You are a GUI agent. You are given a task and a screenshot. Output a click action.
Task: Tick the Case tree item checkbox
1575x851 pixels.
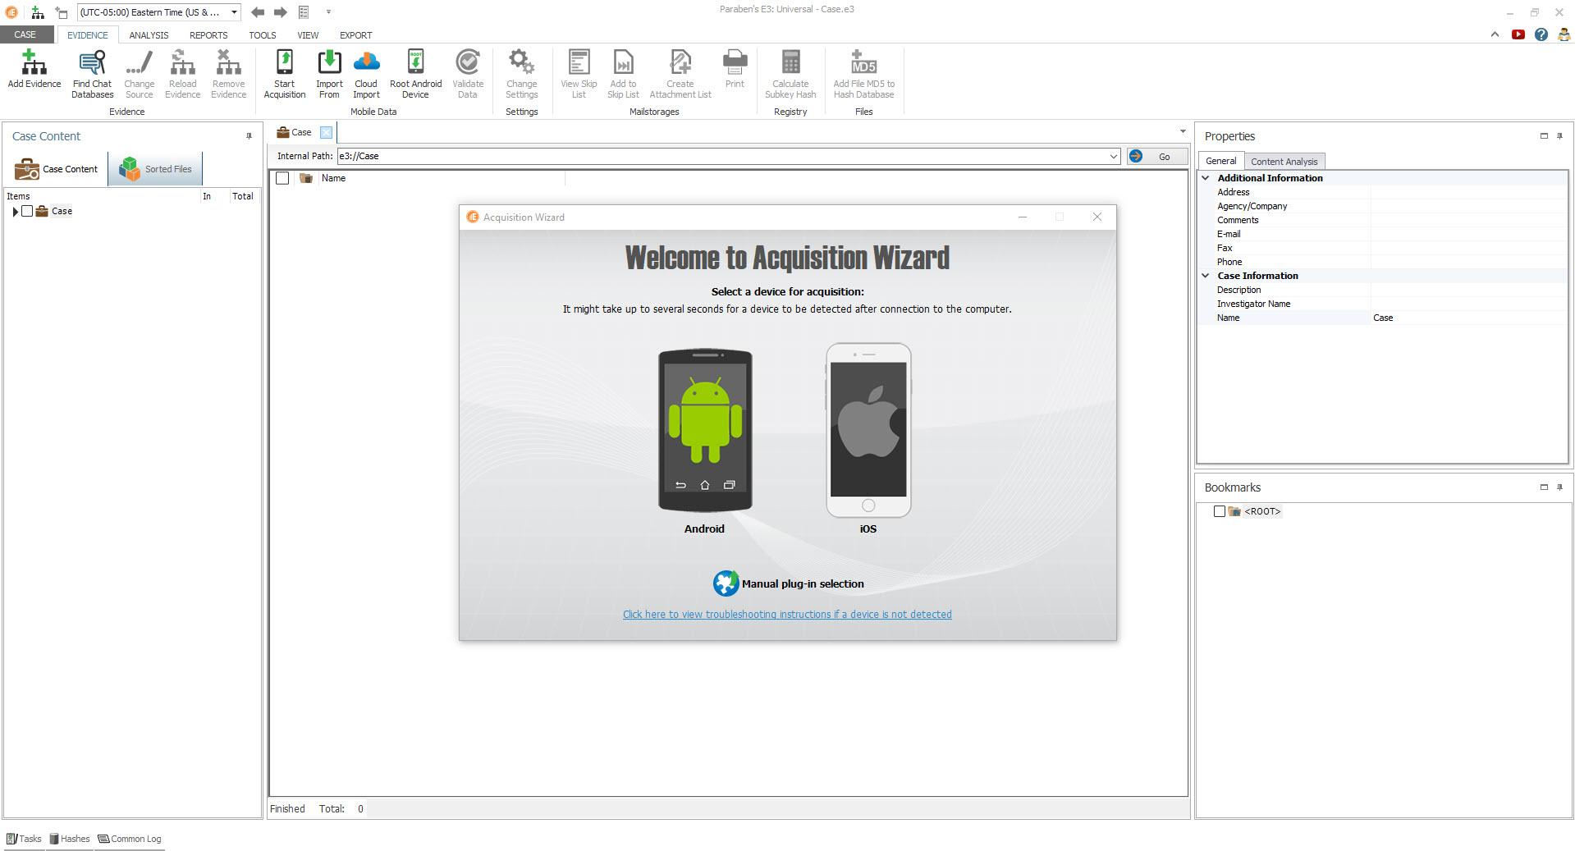coord(27,212)
